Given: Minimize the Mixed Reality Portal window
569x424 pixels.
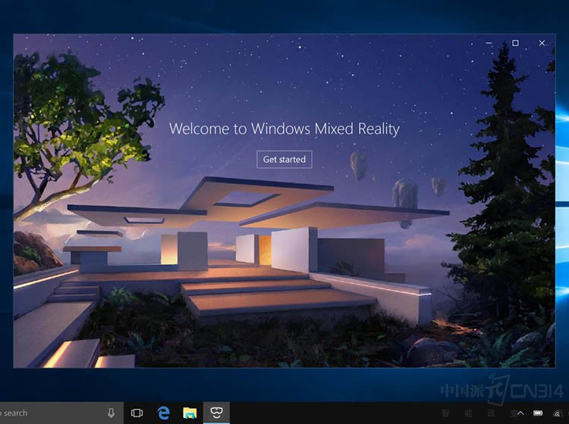Looking at the screenshot, I should [x=489, y=43].
